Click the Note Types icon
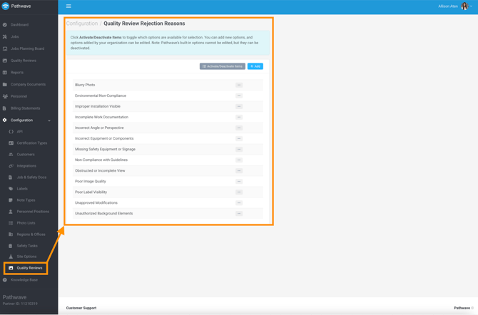 tap(11, 200)
